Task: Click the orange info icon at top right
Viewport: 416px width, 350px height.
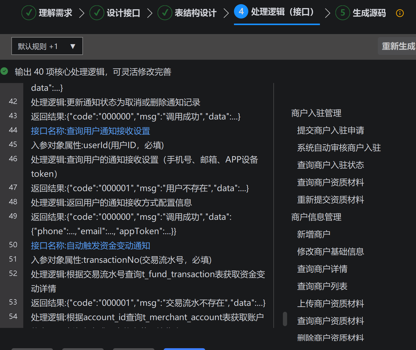Action: coord(400,13)
